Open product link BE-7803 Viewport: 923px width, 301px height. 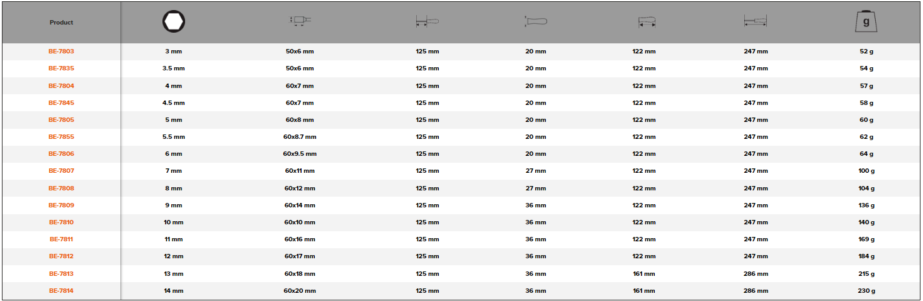click(x=61, y=52)
